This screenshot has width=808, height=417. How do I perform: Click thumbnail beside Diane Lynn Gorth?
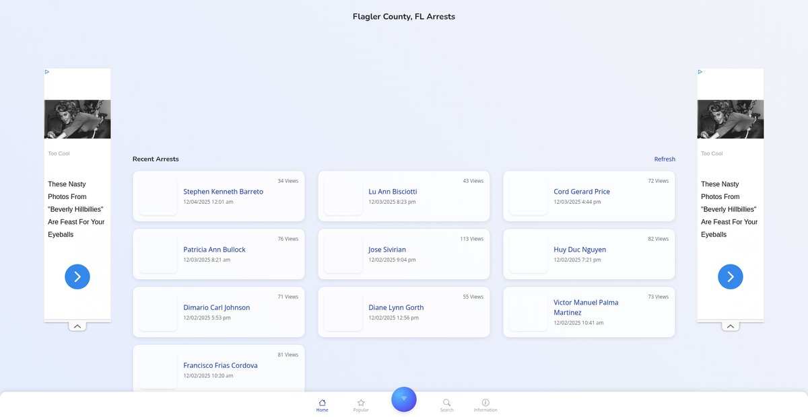pyautogui.click(x=343, y=312)
